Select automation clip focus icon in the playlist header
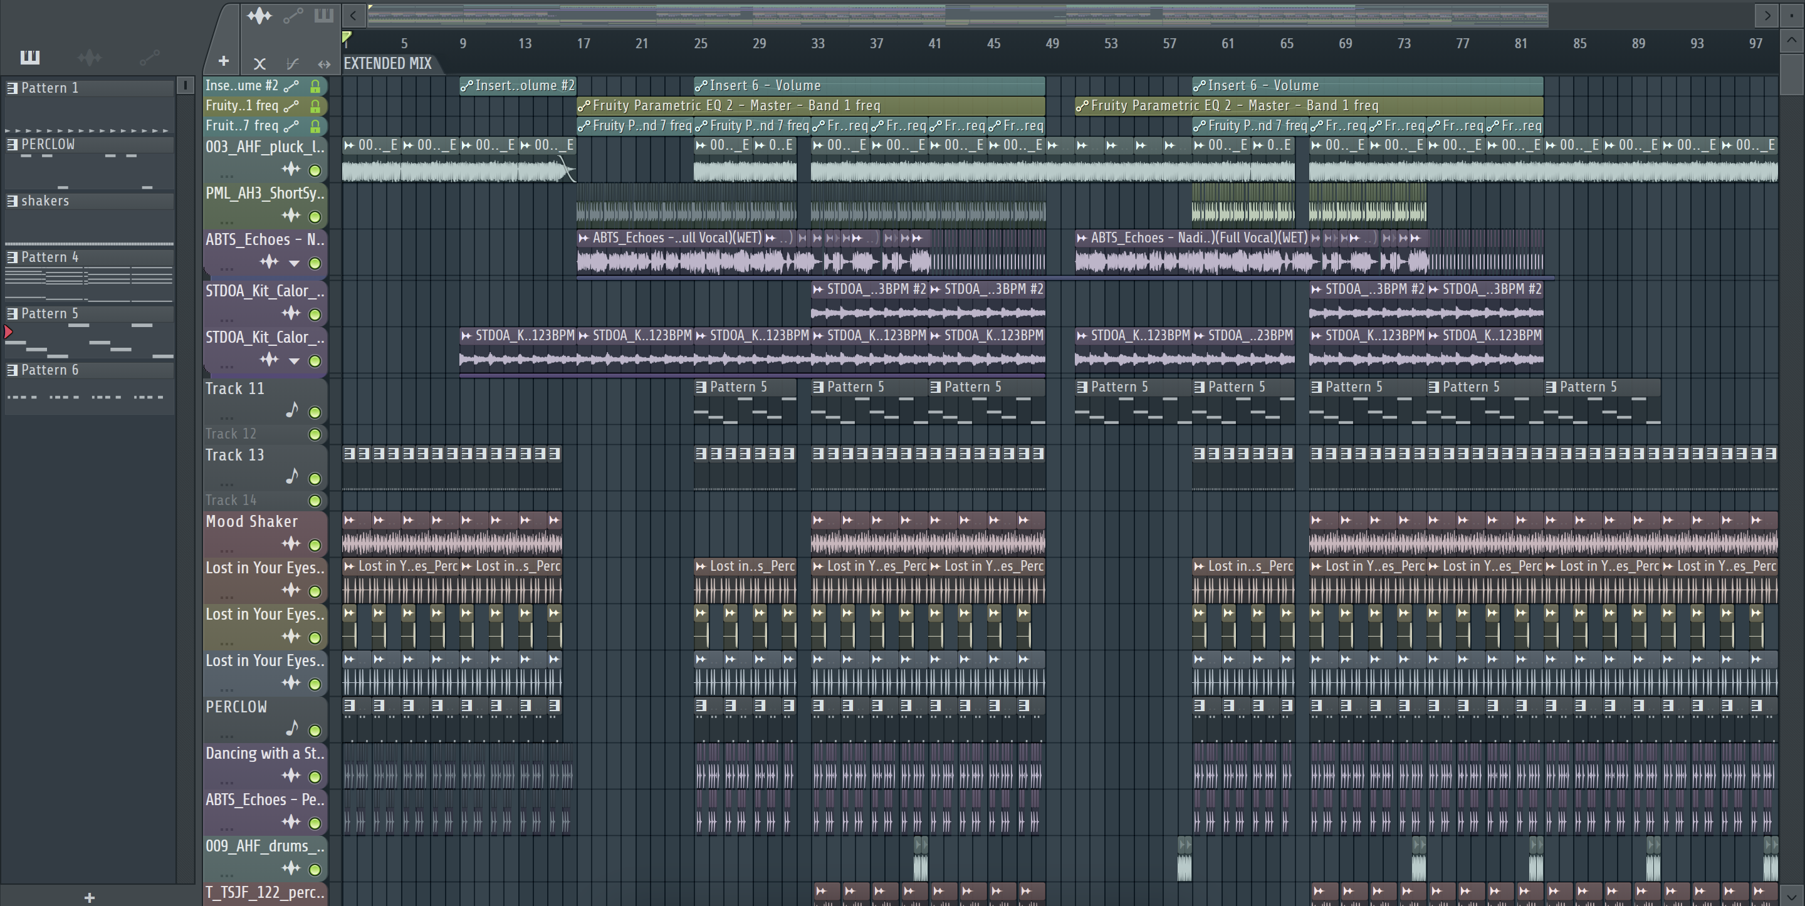Viewport: 1805px width, 906px height. pyautogui.click(x=293, y=16)
